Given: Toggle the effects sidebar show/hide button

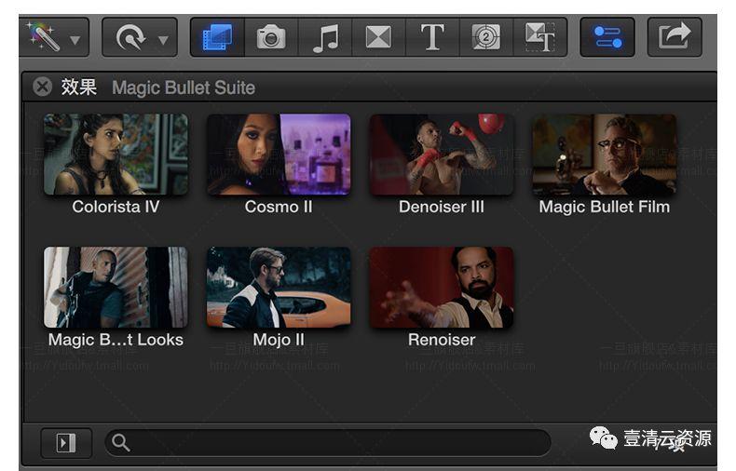Looking at the screenshot, I should (x=66, y=443).
